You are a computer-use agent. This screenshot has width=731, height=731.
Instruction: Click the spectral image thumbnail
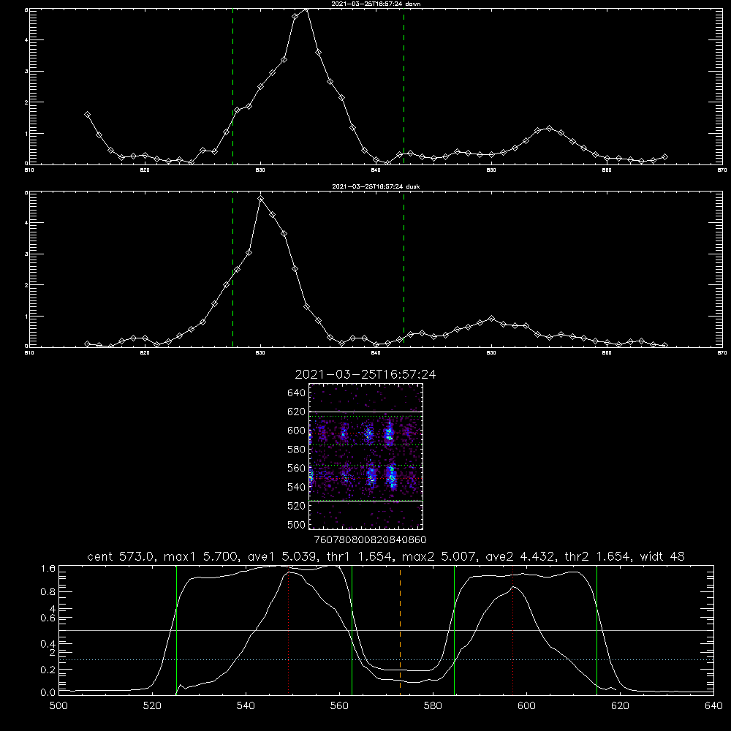[x=365, y=456]
